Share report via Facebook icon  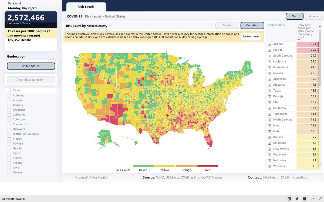click(305, 199)
